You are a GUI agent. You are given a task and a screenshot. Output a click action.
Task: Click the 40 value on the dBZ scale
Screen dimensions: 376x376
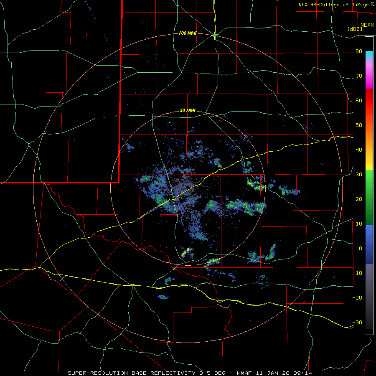click(359, 150)
